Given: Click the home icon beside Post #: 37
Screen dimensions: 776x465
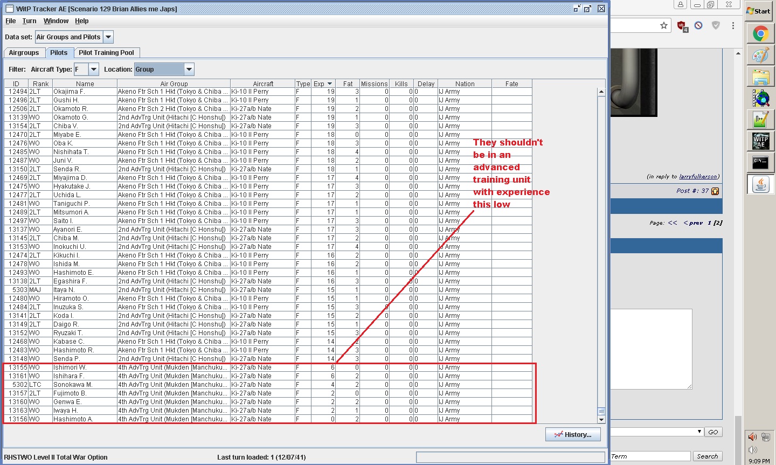Looking at the screenshot, I should click(715, 191).
